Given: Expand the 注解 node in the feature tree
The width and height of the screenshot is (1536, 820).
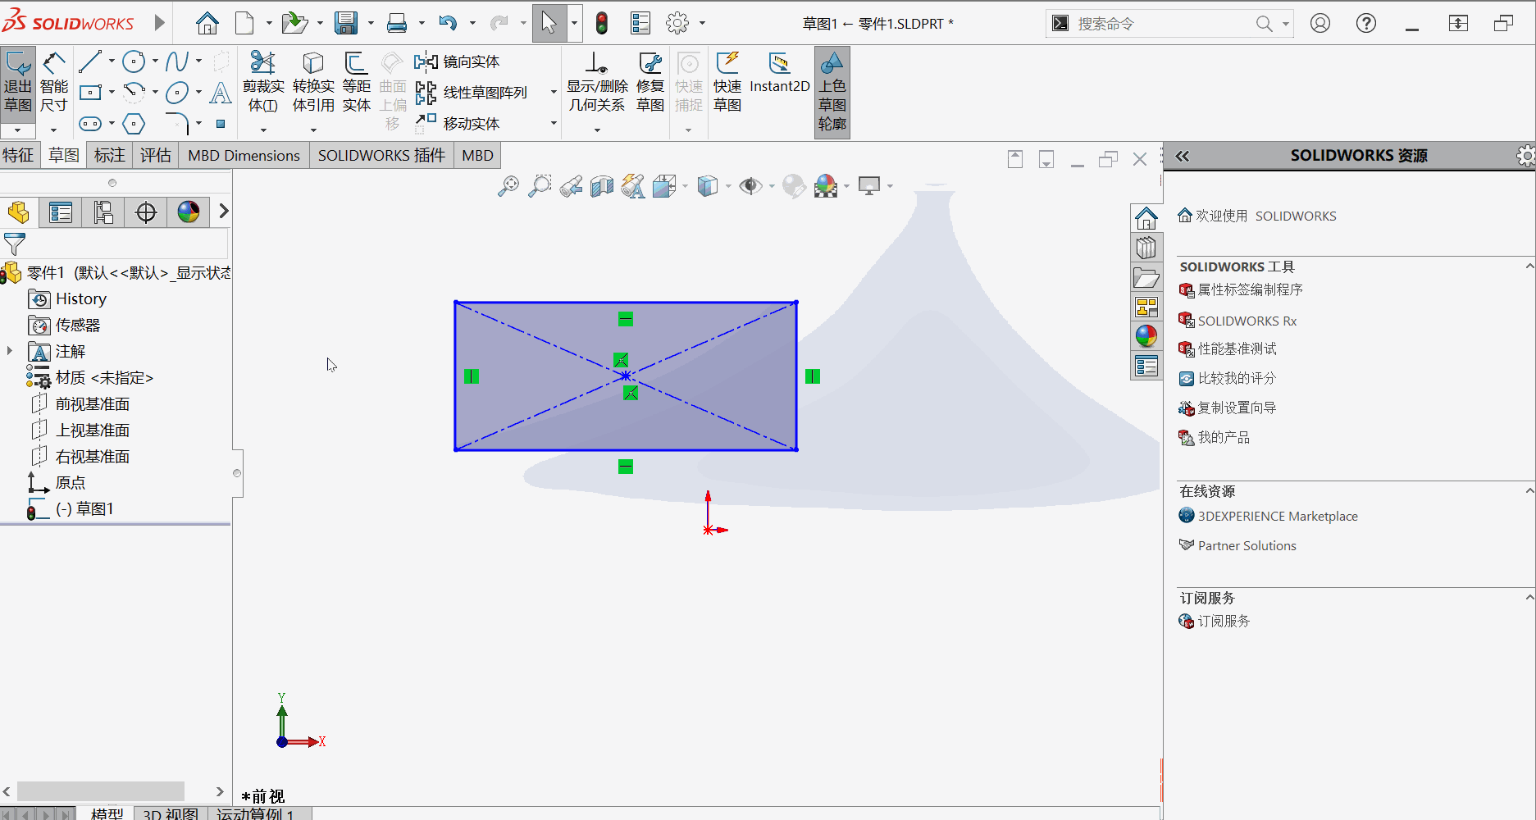Looking at the screenshot, I should (x=9, y=351).
